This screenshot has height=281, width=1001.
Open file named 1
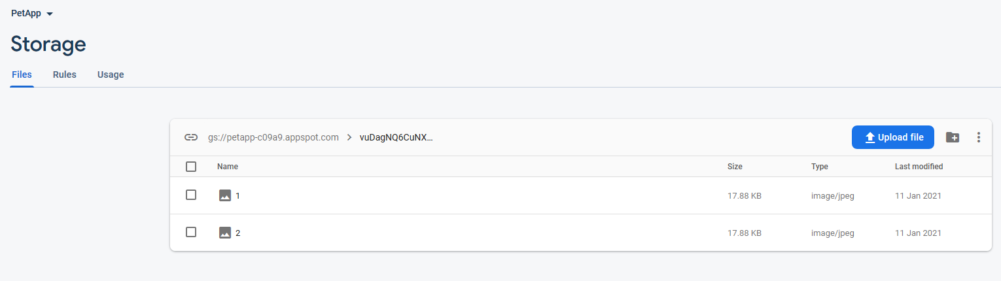pyautogui.click(x=237, y=195)
